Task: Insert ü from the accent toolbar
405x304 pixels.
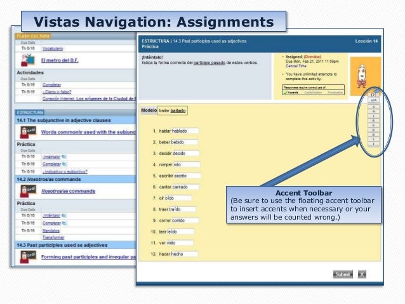Action: click(373, 135)
